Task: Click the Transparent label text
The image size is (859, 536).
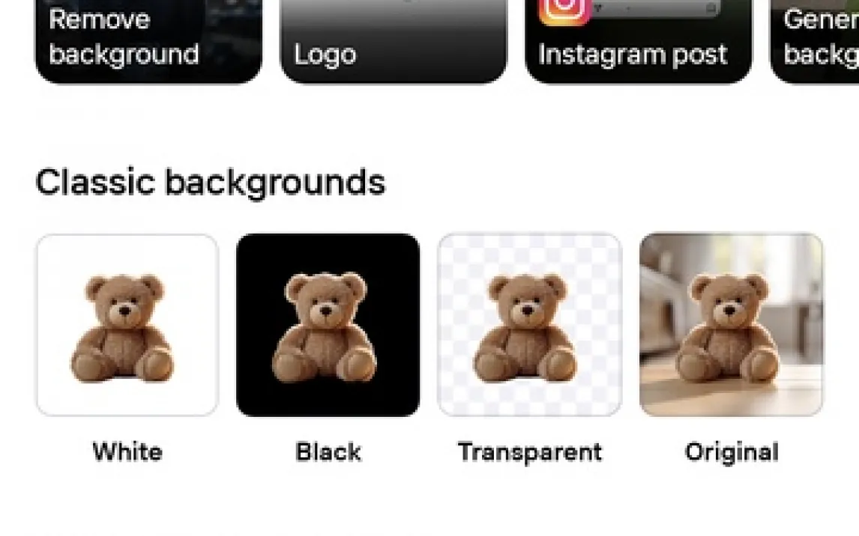Action: (530, 452)
